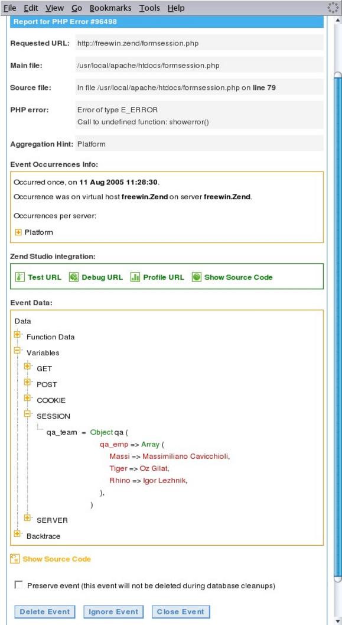Screen dimensions: 342x625
Task: Expand the Platform occurrences node
Action: (x=18, y=232)
